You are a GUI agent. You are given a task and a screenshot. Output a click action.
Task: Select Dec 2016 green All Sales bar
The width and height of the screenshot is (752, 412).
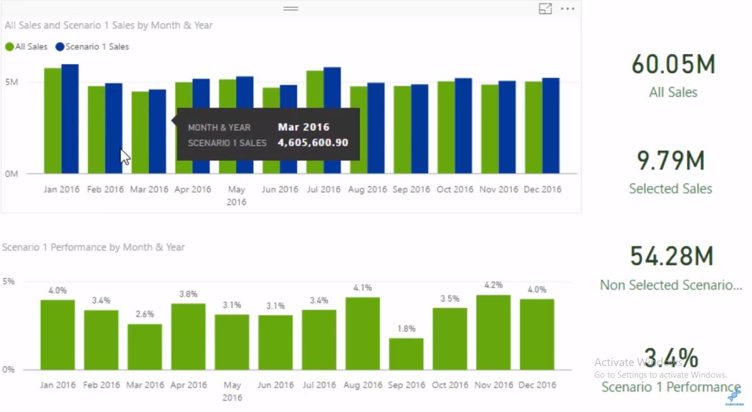[534, 127]
